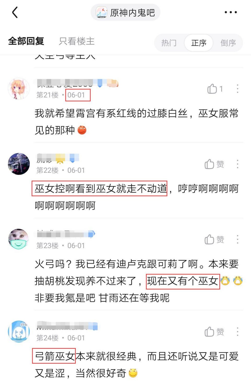Screen dimensions: 251x382
Task: Open the 原神内鬼吧 forum link
Action: [x=125, y=12]
